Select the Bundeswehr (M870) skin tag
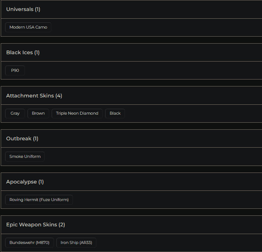Screen dimensions: 262x252 [29, 242]
